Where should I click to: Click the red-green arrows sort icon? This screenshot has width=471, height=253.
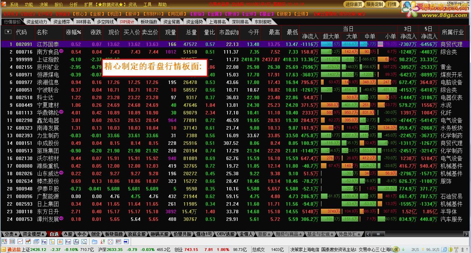click(103, 242)
